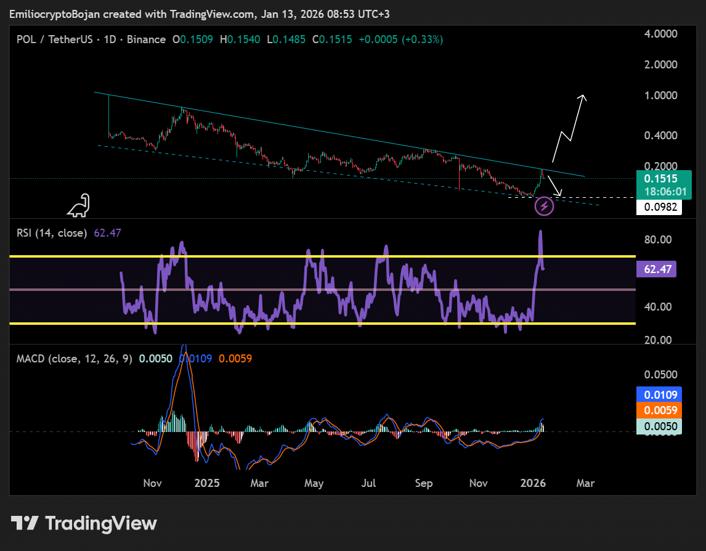Open the MACD (close, 12, 26, 9) legend
The height and width of the screenshot is (551, 706).
75,359
